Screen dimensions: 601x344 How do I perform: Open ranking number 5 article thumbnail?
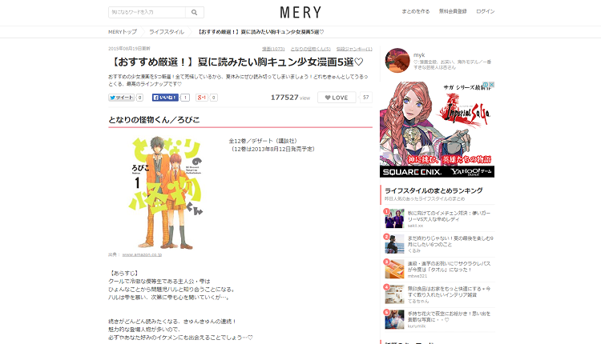[394, 319]
